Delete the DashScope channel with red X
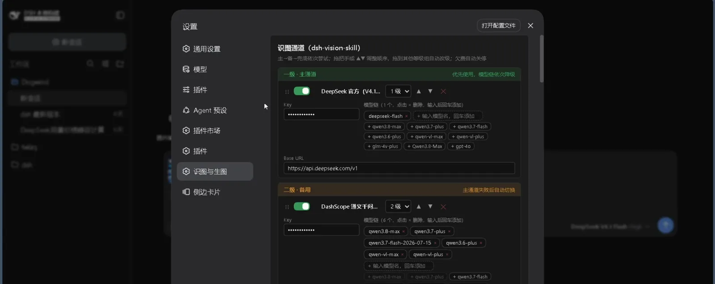Image resolution: width=715 pixels, height=284 pixels. [x=443, y=206]
